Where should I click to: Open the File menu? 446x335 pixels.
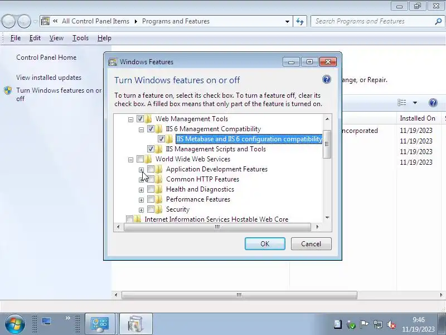[16, 38]
